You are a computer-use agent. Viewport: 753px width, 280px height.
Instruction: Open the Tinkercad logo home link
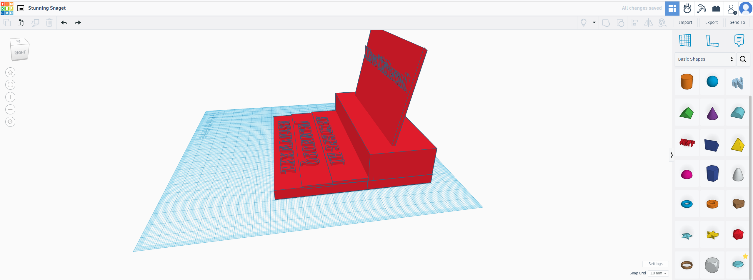coord(7,8)
